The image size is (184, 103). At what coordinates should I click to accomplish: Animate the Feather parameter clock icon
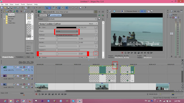[96, 39]
